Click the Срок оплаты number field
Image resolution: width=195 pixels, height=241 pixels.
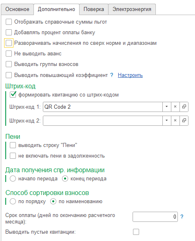pos(155,217)
